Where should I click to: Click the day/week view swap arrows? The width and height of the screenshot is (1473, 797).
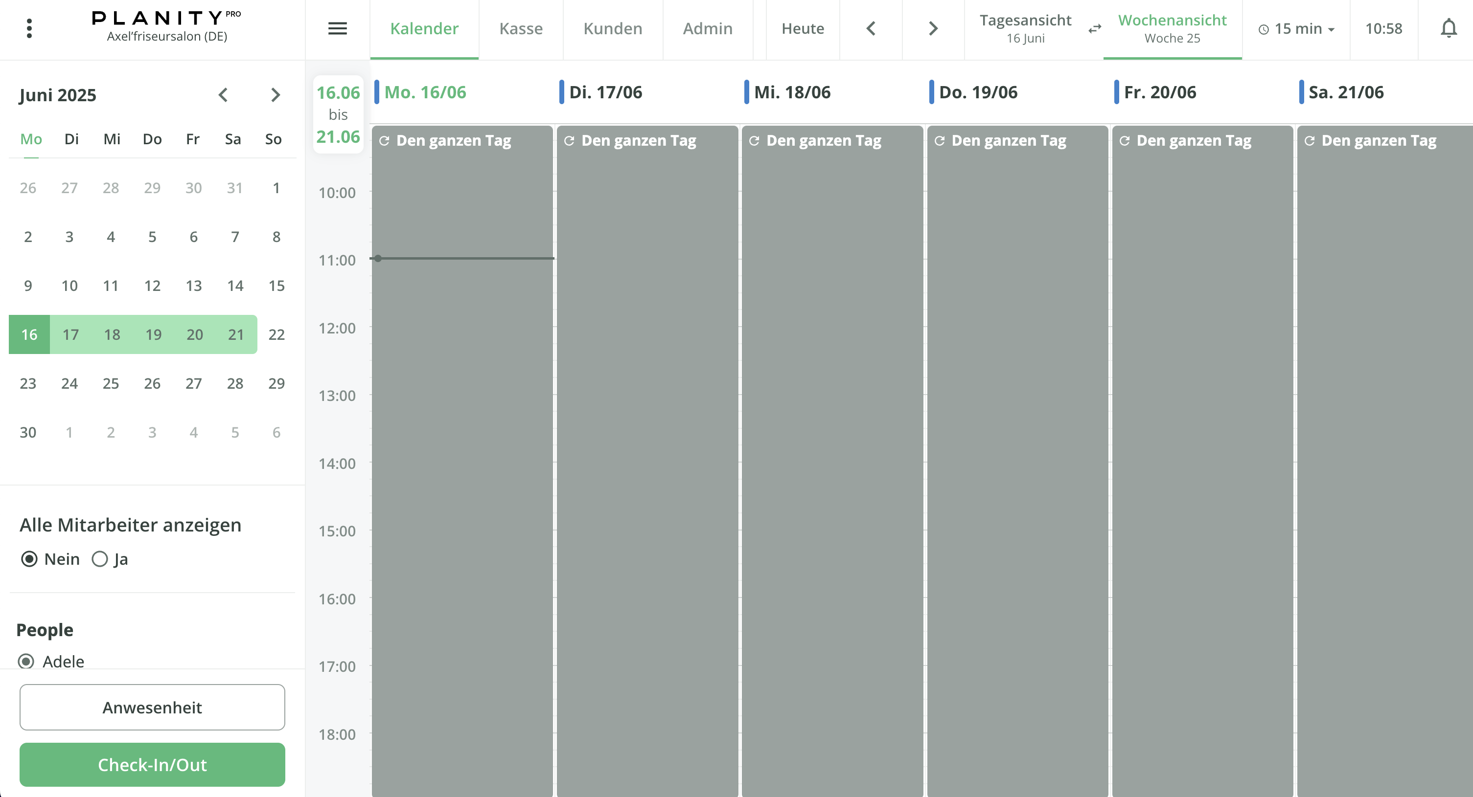(x=1094, y=28)
